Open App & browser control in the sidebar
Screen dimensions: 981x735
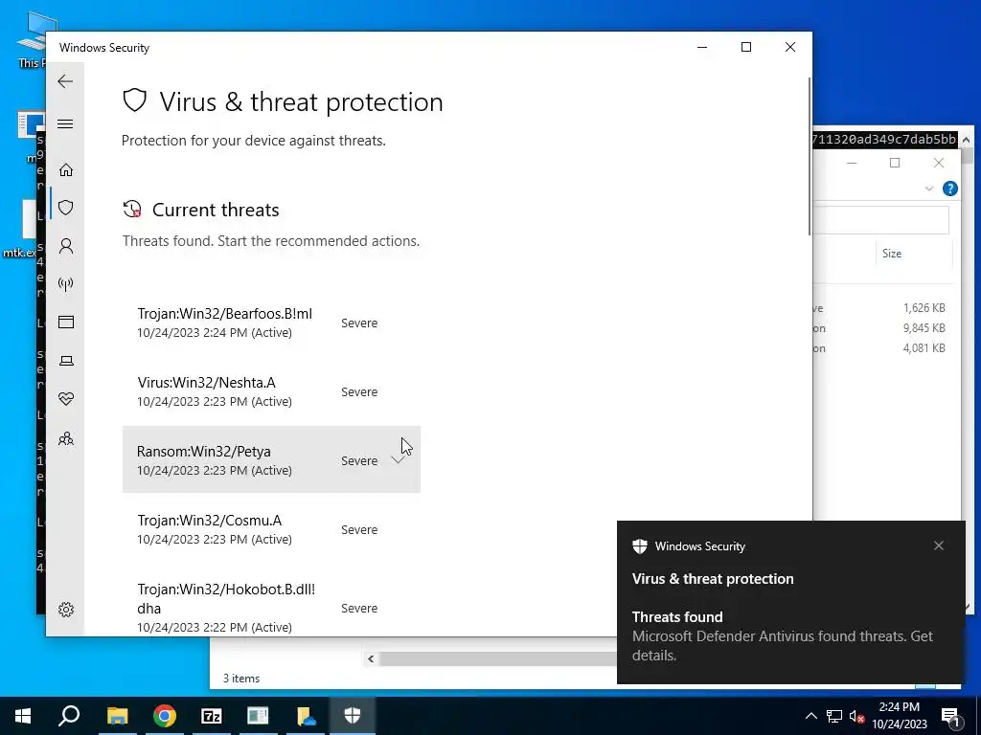[66, 322]
